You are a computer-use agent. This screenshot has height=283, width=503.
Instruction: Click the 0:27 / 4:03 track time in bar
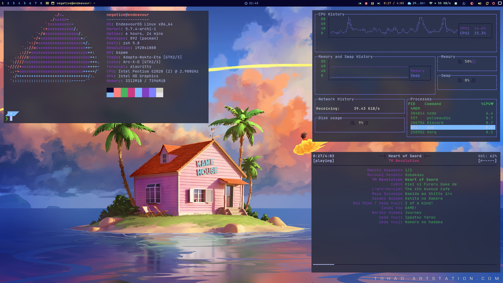(x=394, y=3)
